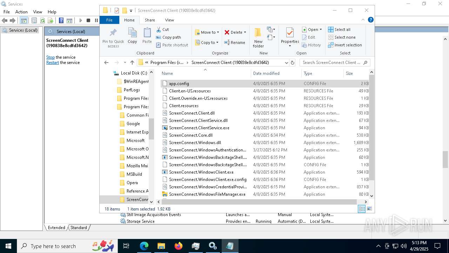449x253 pixels.
Task: Open recent locations dropdown arrow
Action: tap(125, 63)
